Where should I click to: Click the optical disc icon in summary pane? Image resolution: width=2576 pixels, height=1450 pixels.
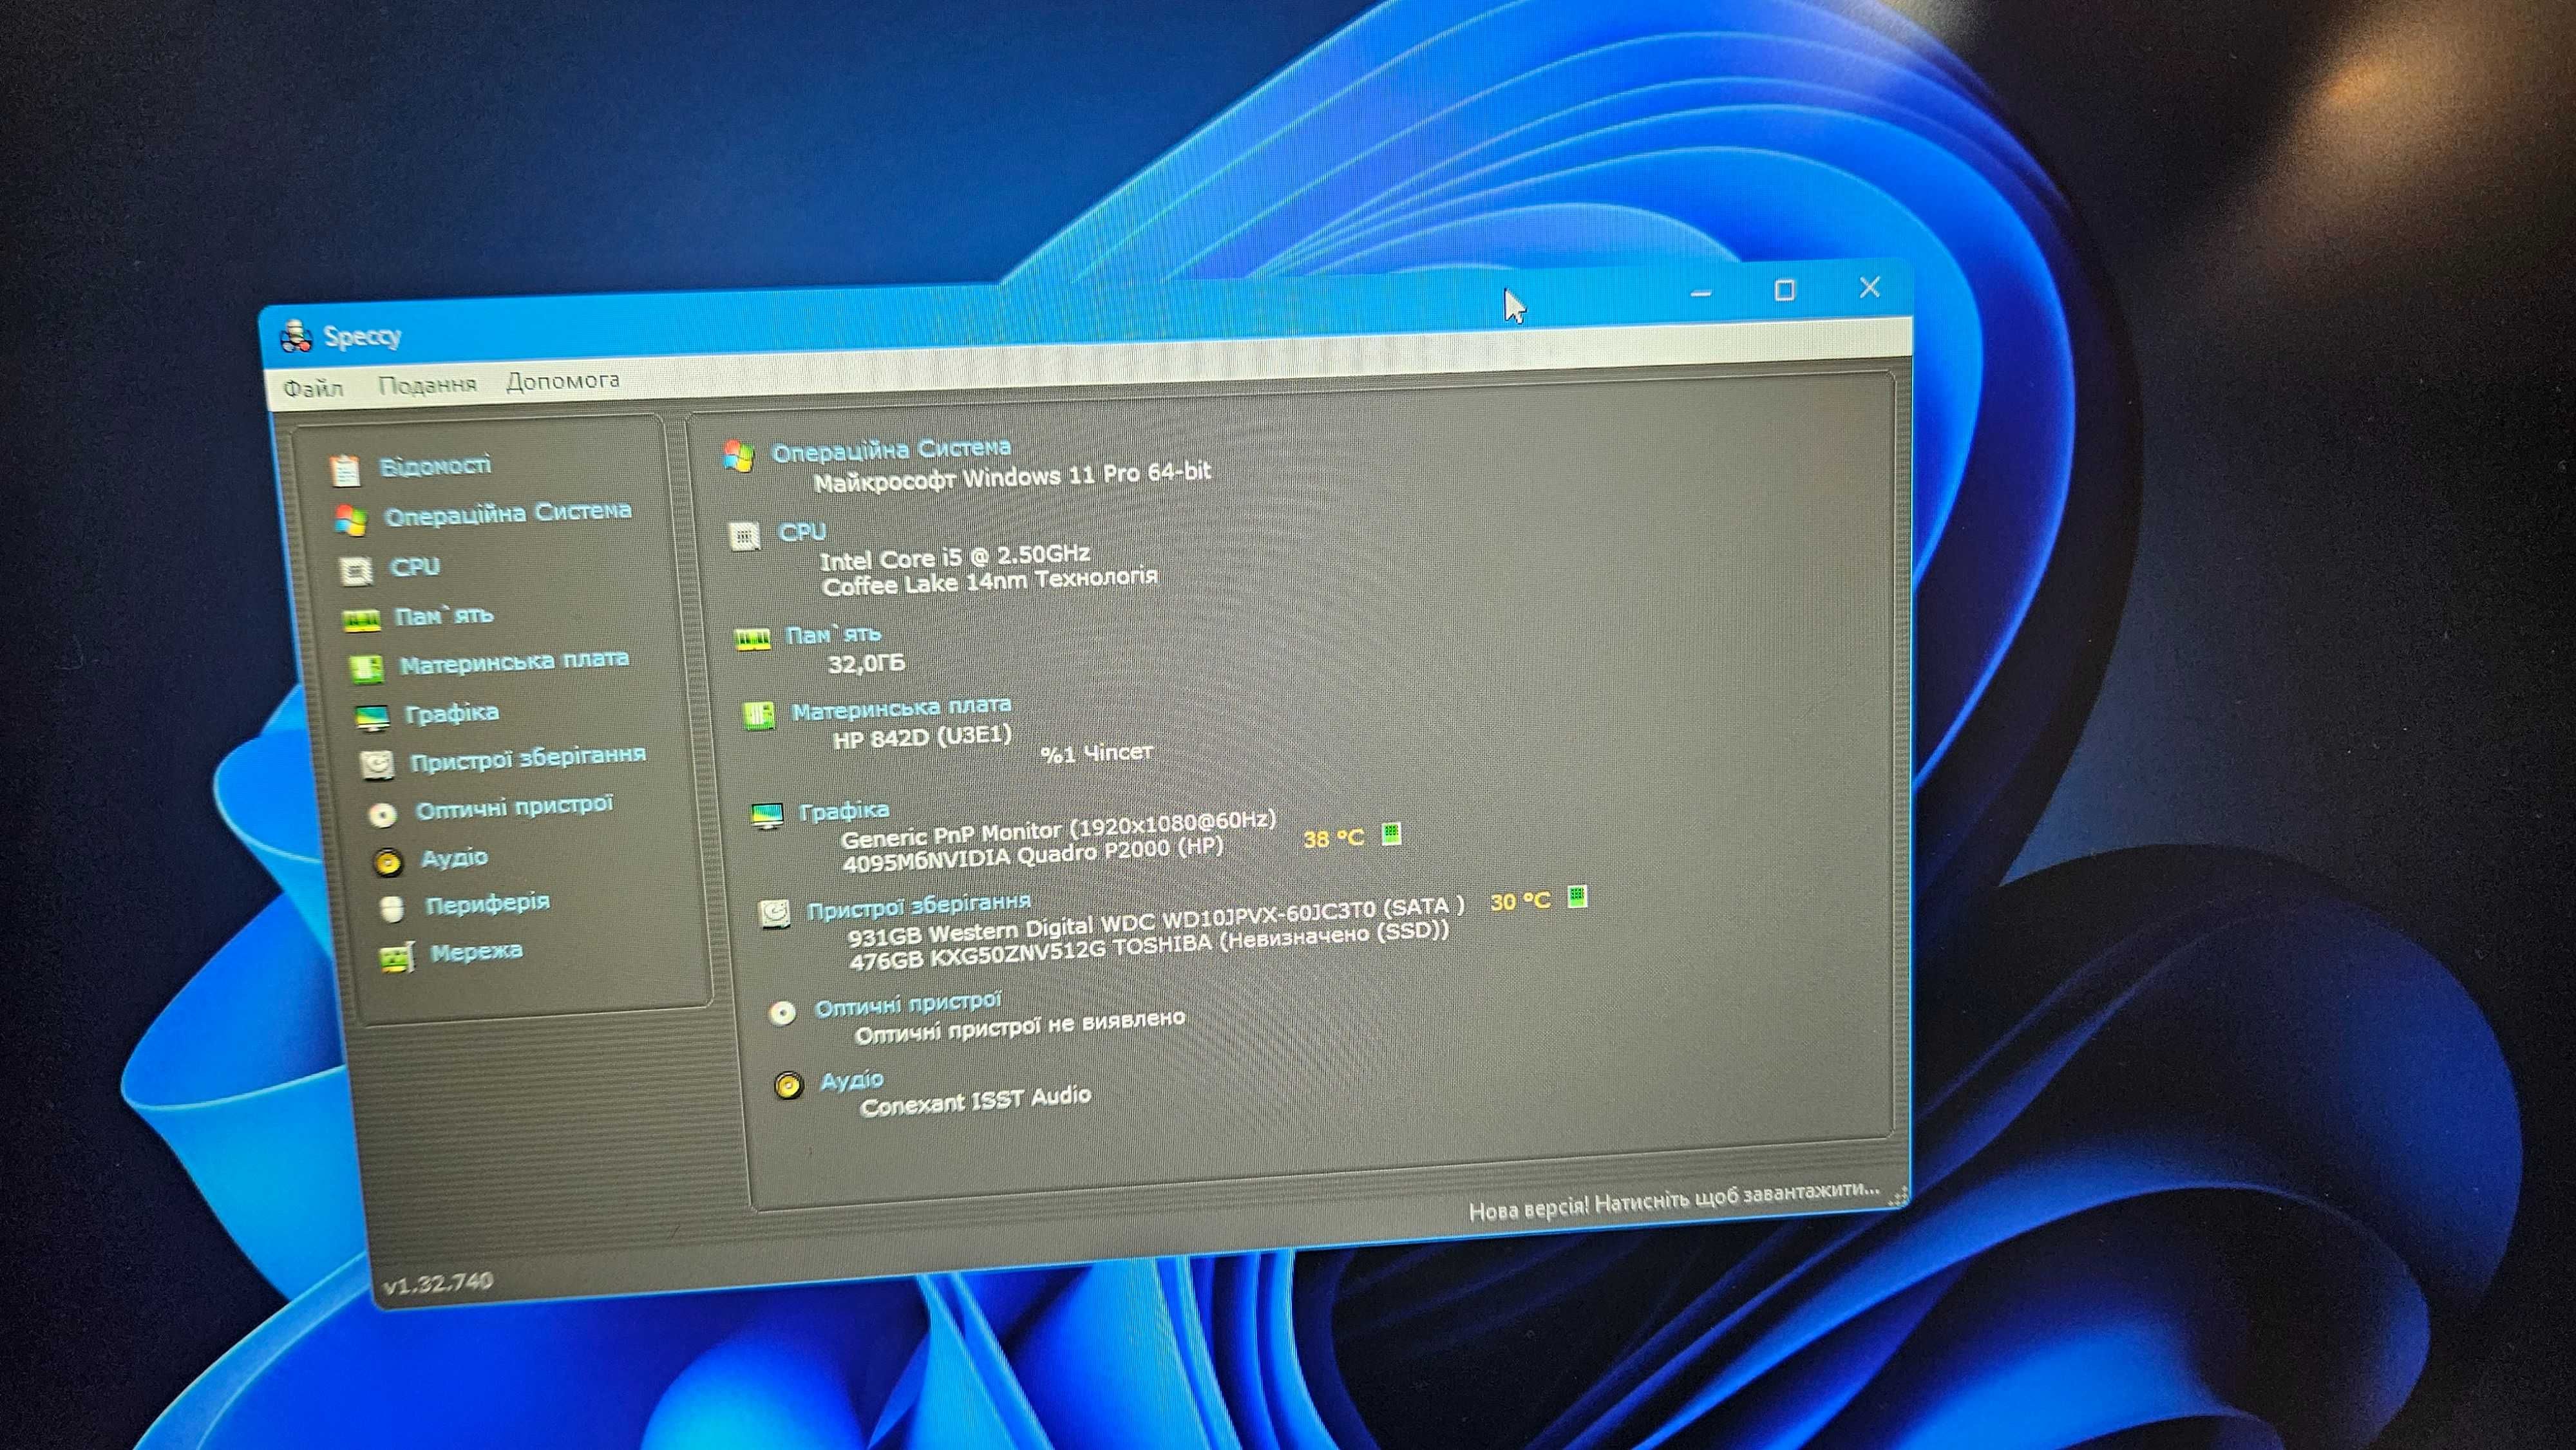pyautogui.click(x=782, y=1013)
